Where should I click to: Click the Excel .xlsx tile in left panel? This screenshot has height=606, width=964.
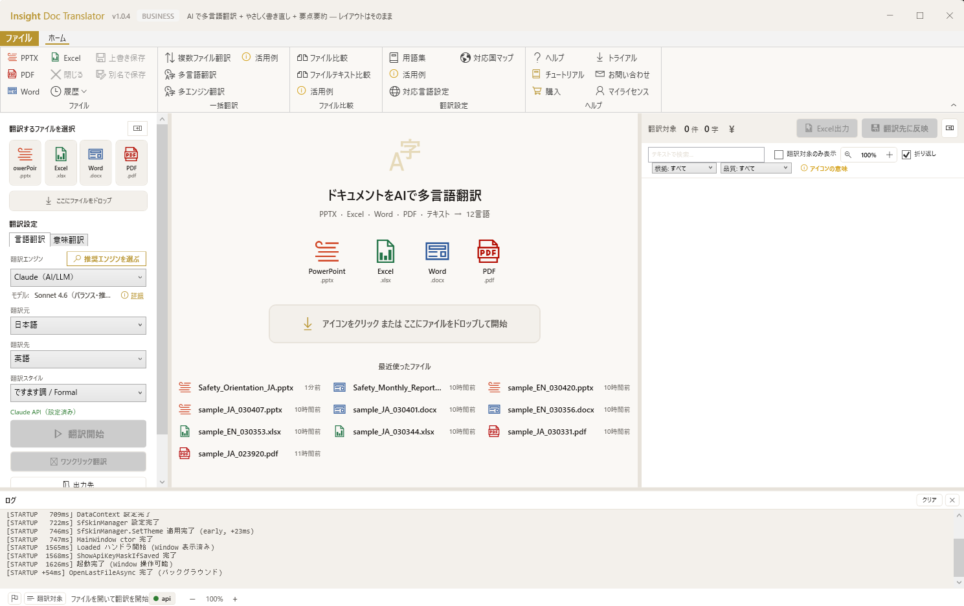click(x=61, y=163)
